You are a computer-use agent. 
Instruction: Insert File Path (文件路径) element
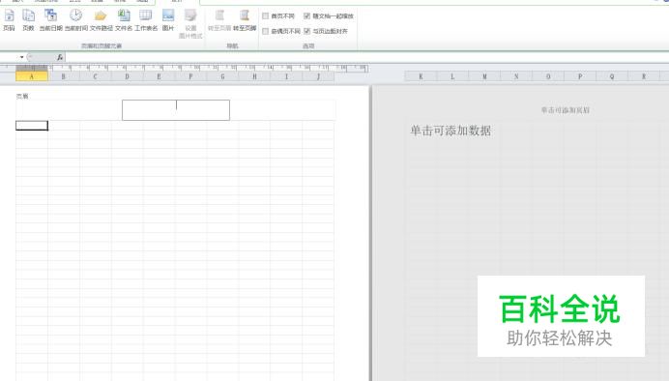pos(102,20)
